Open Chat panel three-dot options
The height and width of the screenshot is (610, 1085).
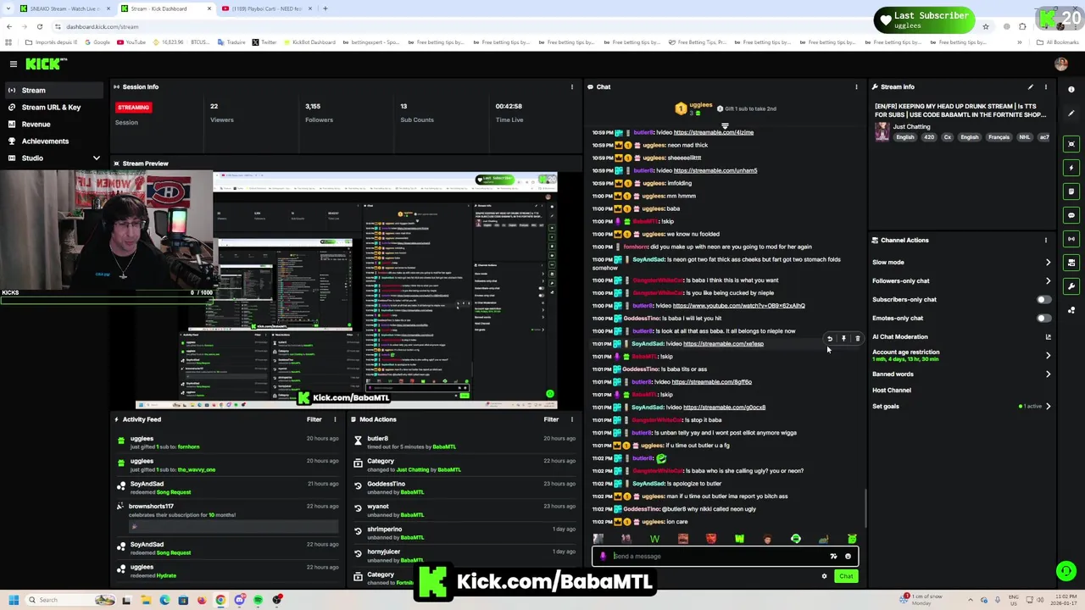tap(856, 86)
